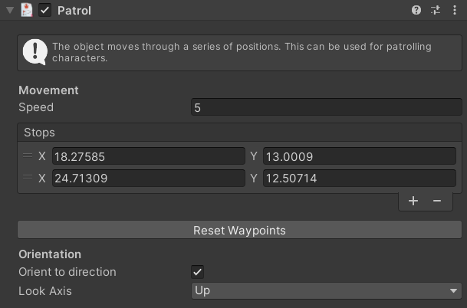Open the Patrol component presets
The width and height of the screenshot is (467, 308).
click(x=436, y=10)
